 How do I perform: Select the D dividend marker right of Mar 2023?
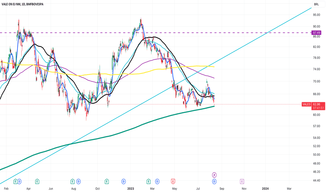(157, 182)
